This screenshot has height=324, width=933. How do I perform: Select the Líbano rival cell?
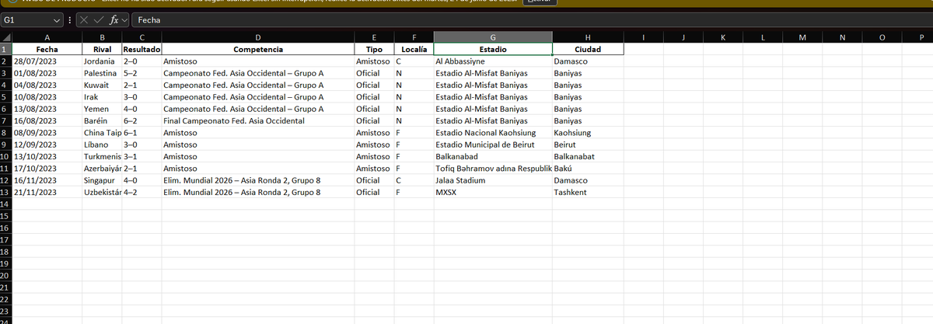[x=102, y=145]
